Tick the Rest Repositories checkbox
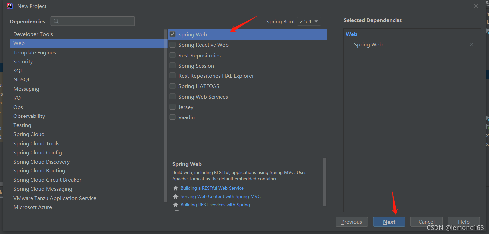Image resolution: width=489 pixels, height=234 pixels. 173,55
